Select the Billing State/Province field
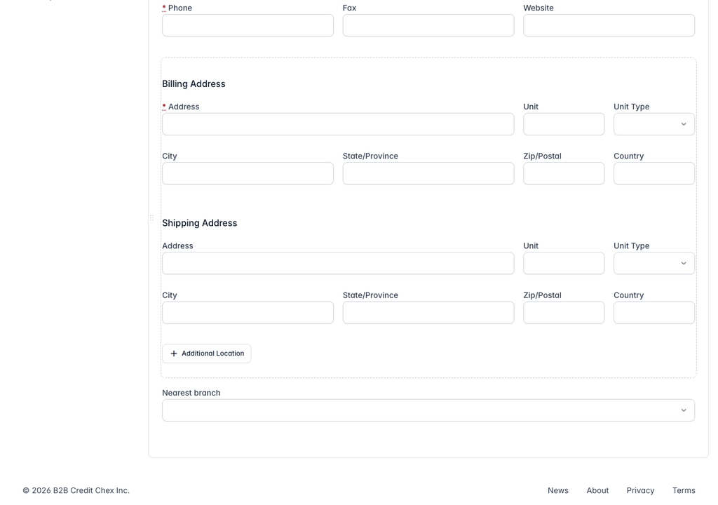718x505 pixels. tap(428, 173)
